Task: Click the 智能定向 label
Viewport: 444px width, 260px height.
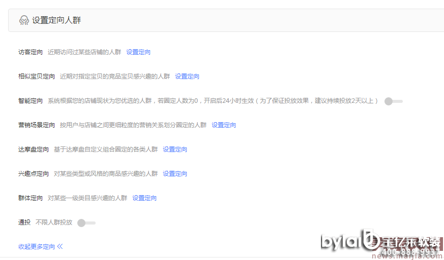Action: click(31, 100)
